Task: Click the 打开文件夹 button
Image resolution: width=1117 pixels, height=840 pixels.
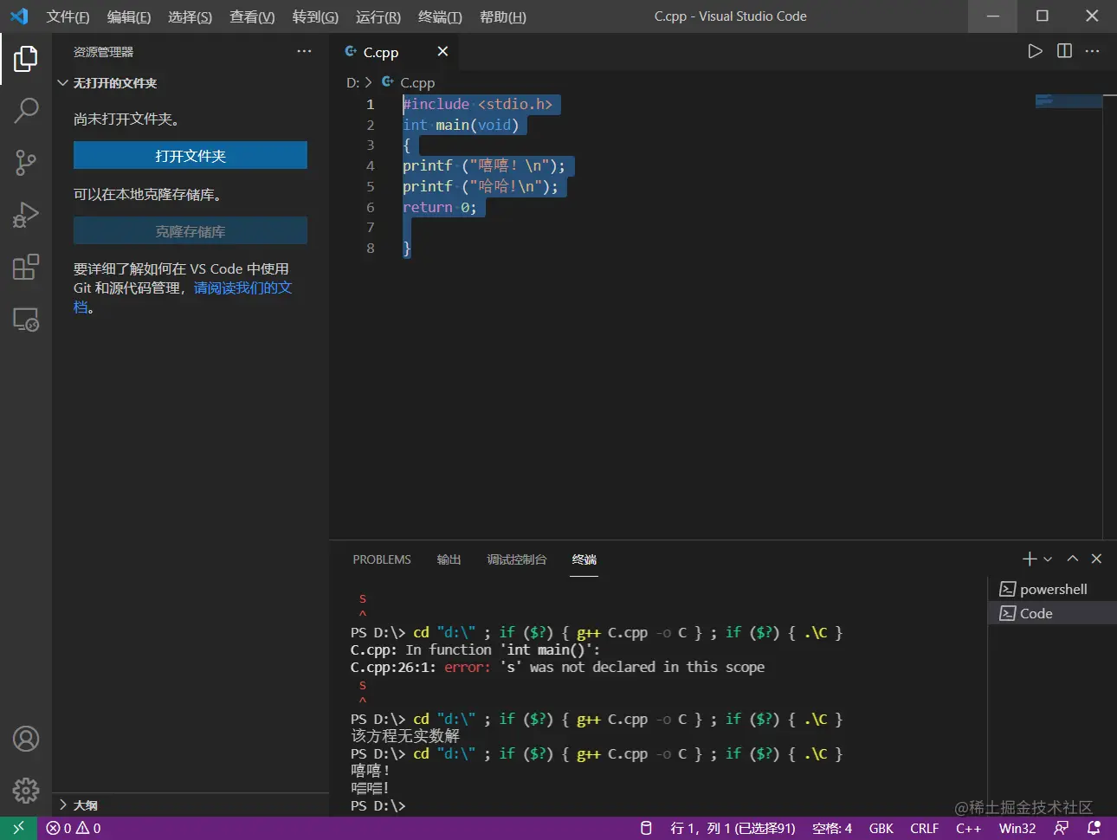Action: 190,156
